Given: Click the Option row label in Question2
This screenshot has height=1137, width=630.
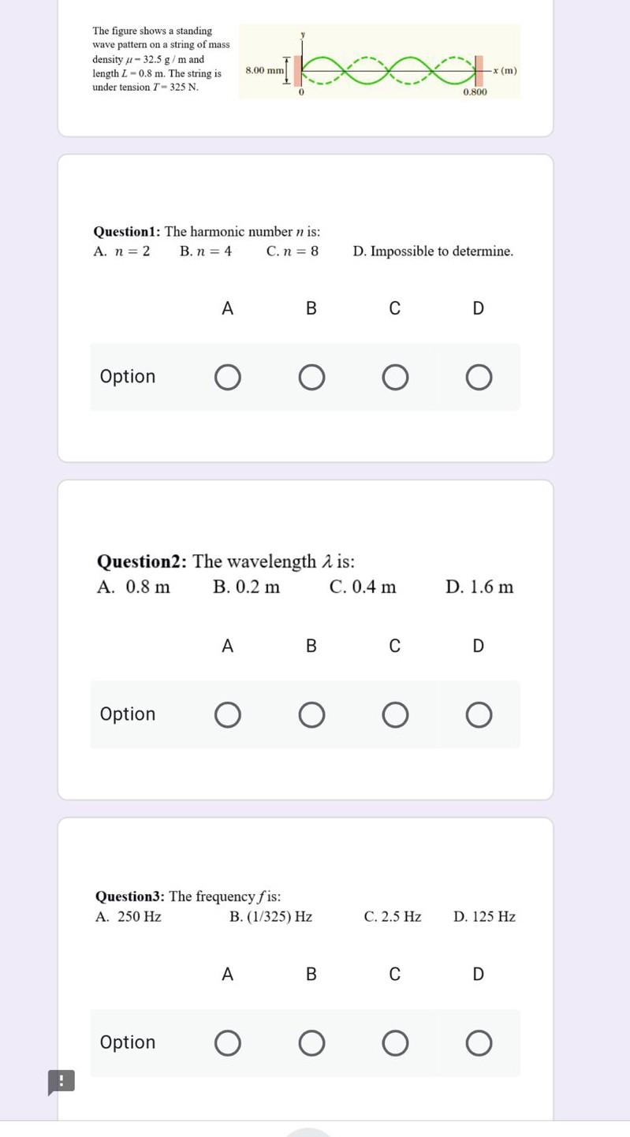Looking at the screenshot, I should (x=128, y=714).
